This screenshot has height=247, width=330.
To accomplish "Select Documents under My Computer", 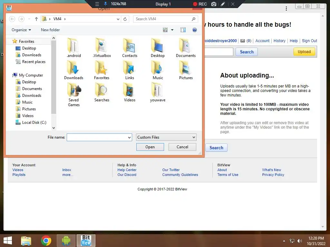I will click(x=32, y=89).
